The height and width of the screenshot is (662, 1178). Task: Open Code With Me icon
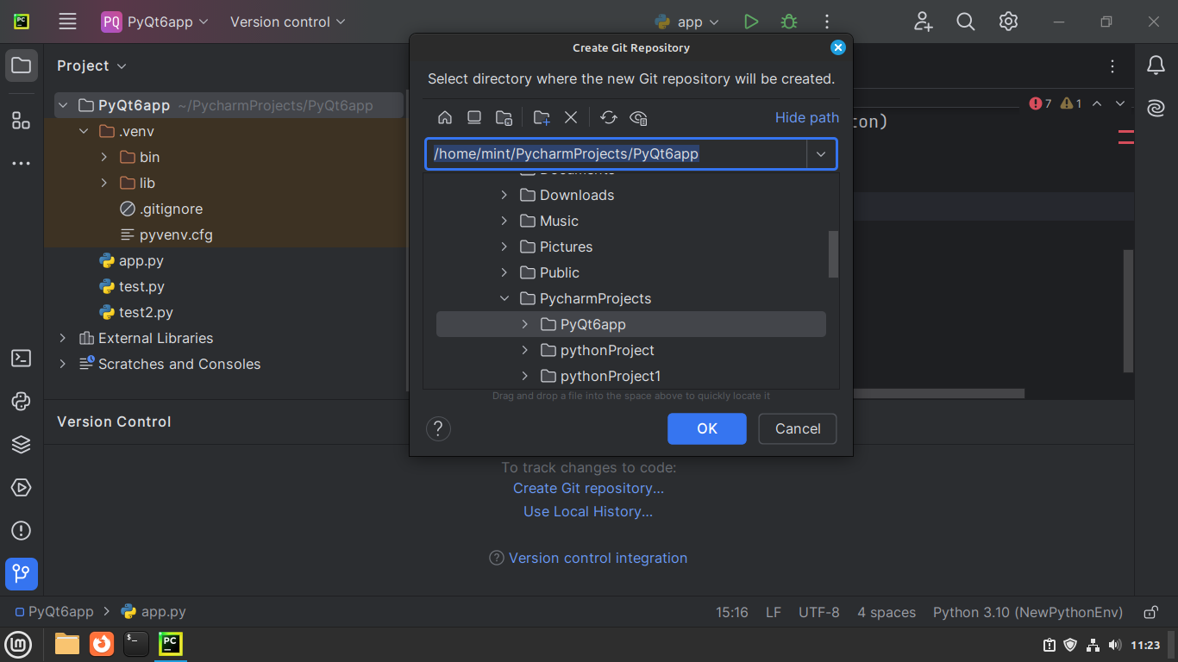click(924, 22)
